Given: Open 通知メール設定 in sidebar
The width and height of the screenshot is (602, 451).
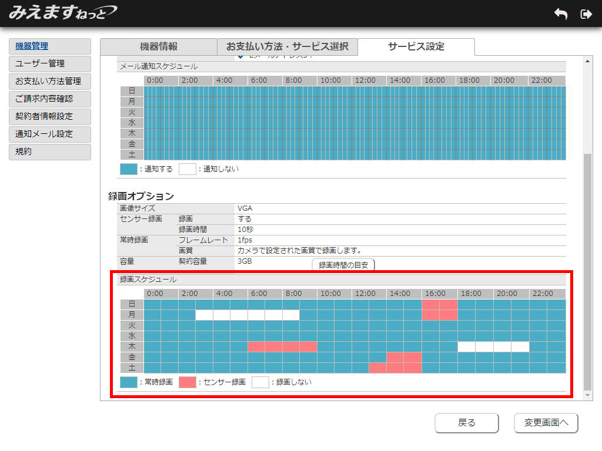Looking at the screenshot, I should 50,134.
